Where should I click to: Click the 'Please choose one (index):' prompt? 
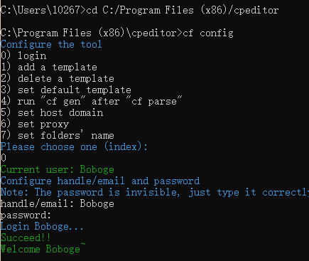point(74,147)
